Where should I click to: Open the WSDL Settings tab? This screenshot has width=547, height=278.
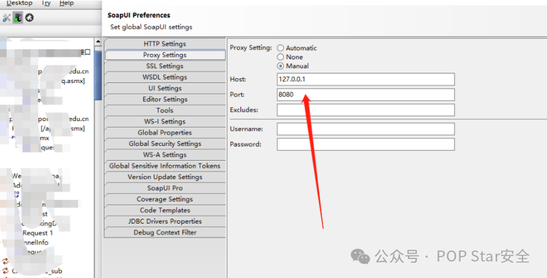[x=165, y=78]
